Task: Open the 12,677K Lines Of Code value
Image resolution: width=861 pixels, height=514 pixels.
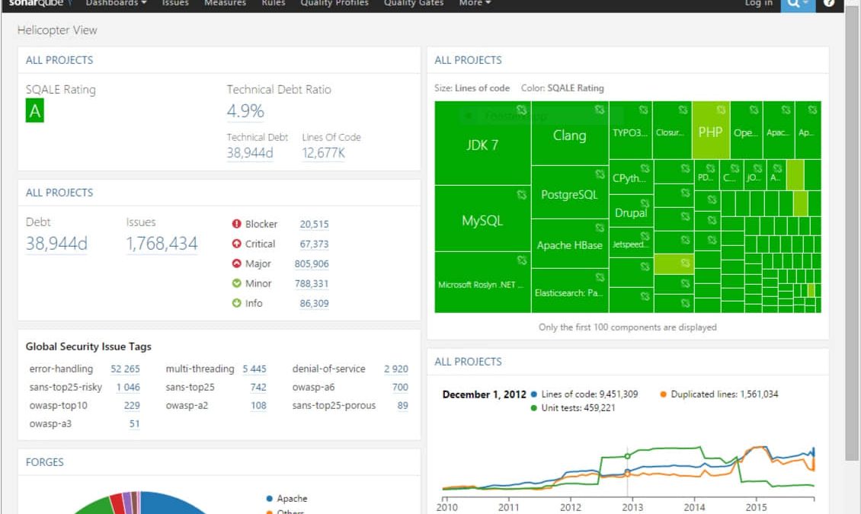Action: click(x=323, y=153)
